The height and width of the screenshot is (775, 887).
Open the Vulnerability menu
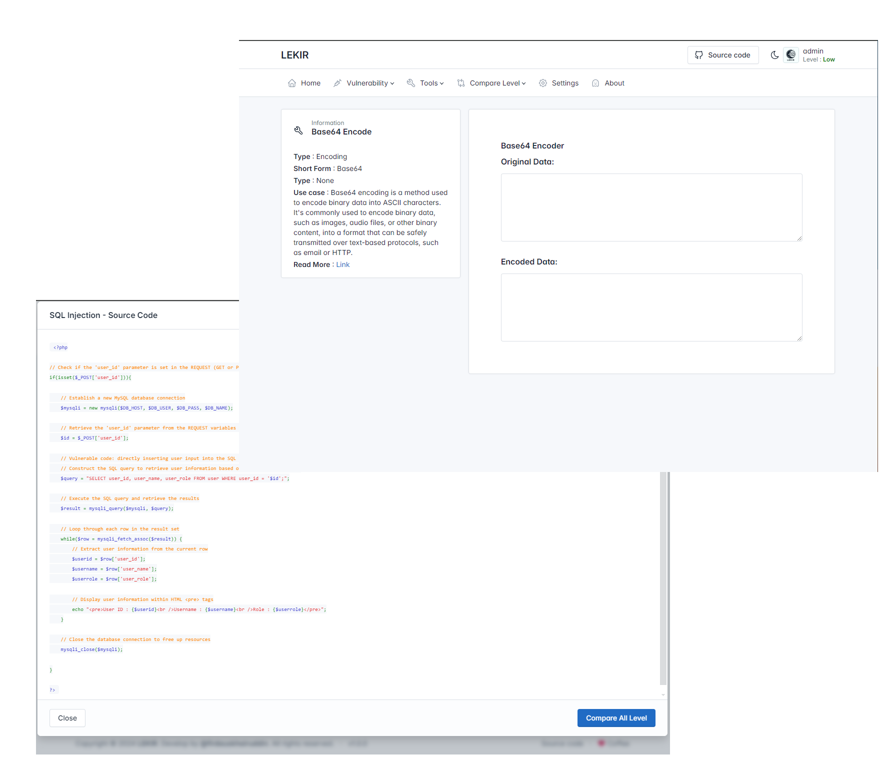364,83
